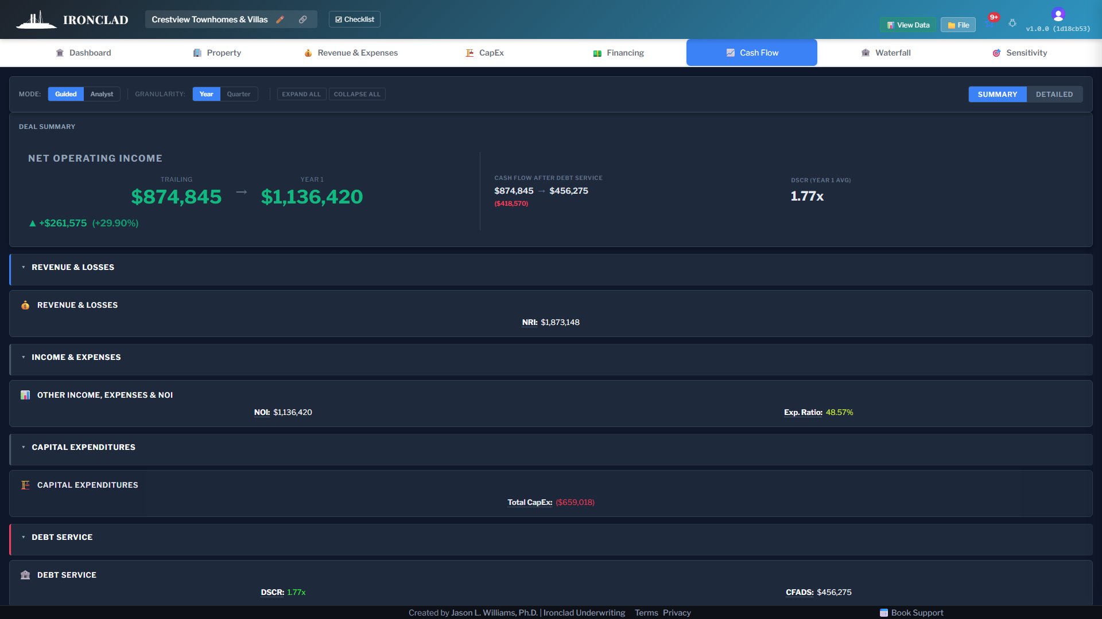Click the target icon in Sensitivity tab
The image size is (1102, 619).
coord(997,53)
